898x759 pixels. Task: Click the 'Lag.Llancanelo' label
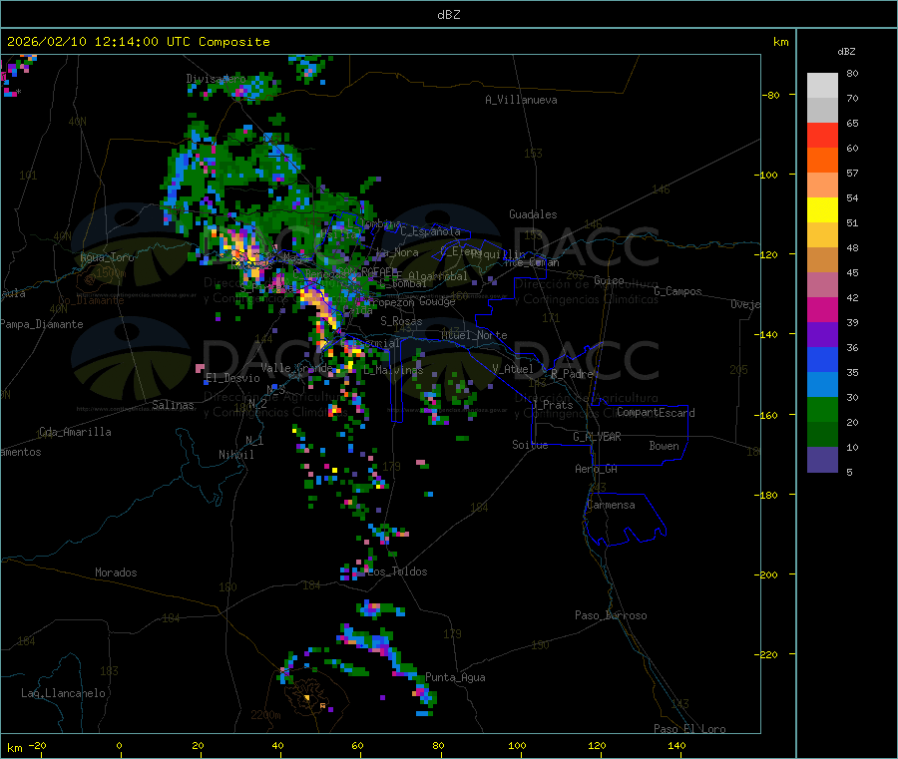[x=64, y=693]
